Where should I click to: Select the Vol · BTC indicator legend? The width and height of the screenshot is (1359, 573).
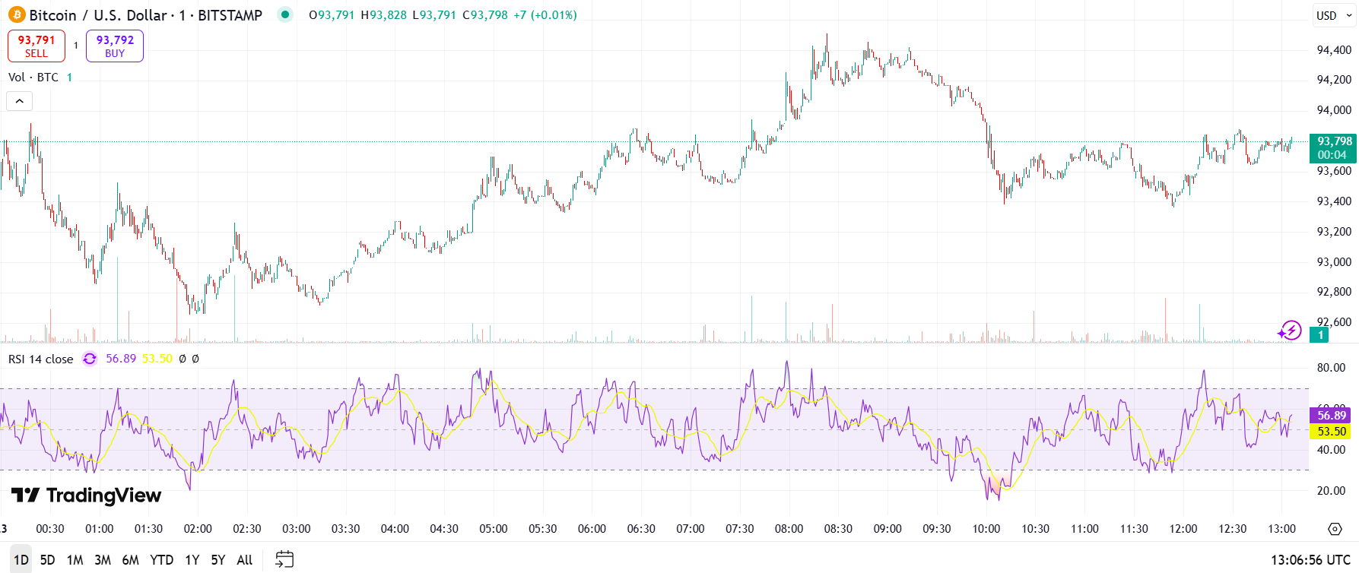click(x=33, y=78)
